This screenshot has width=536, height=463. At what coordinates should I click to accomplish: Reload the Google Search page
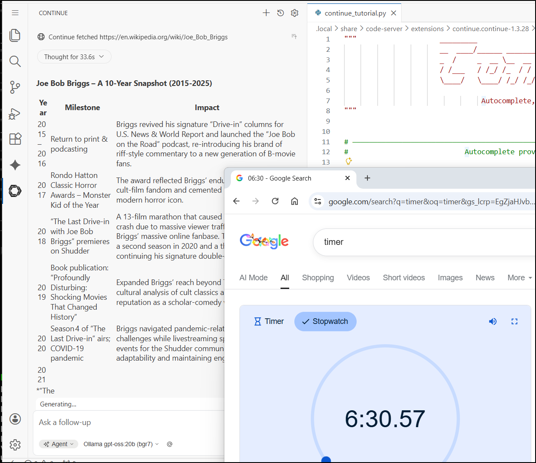point(275,201)
